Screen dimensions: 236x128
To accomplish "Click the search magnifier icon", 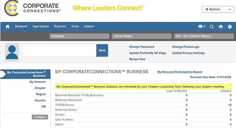I will pyautogui.click(x=212, y=27).
